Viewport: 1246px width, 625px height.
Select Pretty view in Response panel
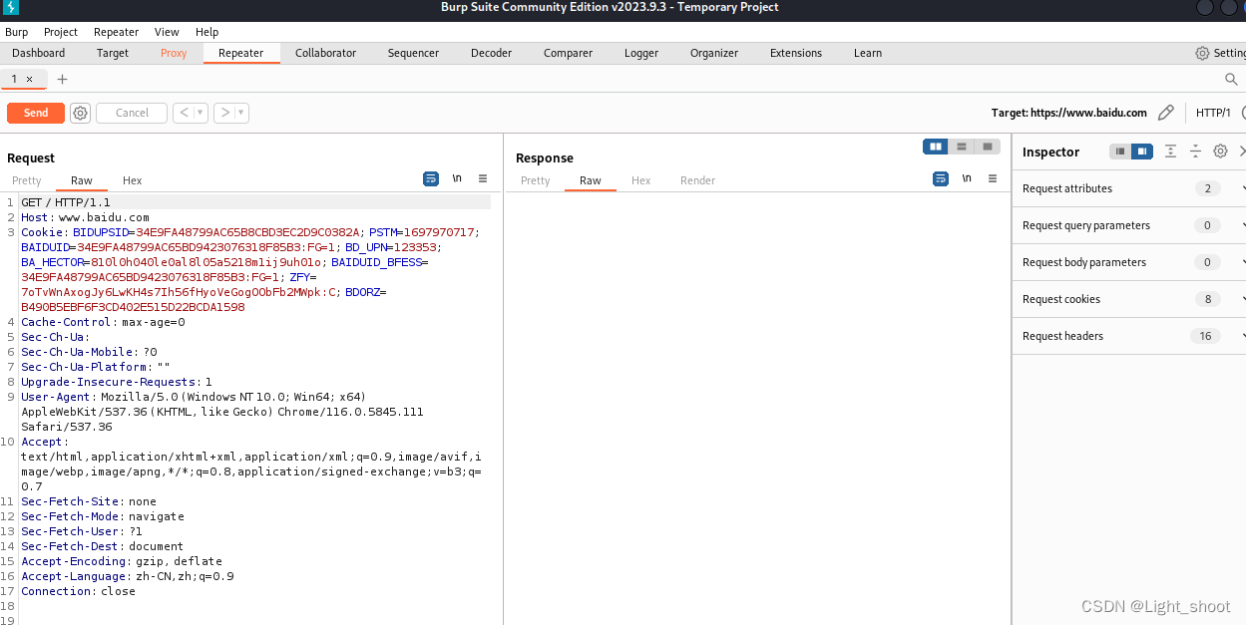tap(536, 180)
